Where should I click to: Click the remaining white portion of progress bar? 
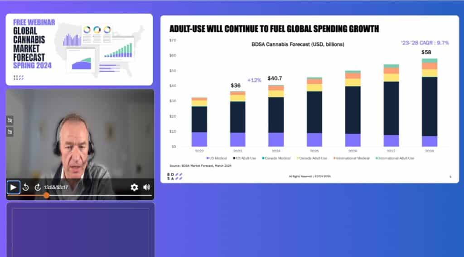tap(101, 195)
